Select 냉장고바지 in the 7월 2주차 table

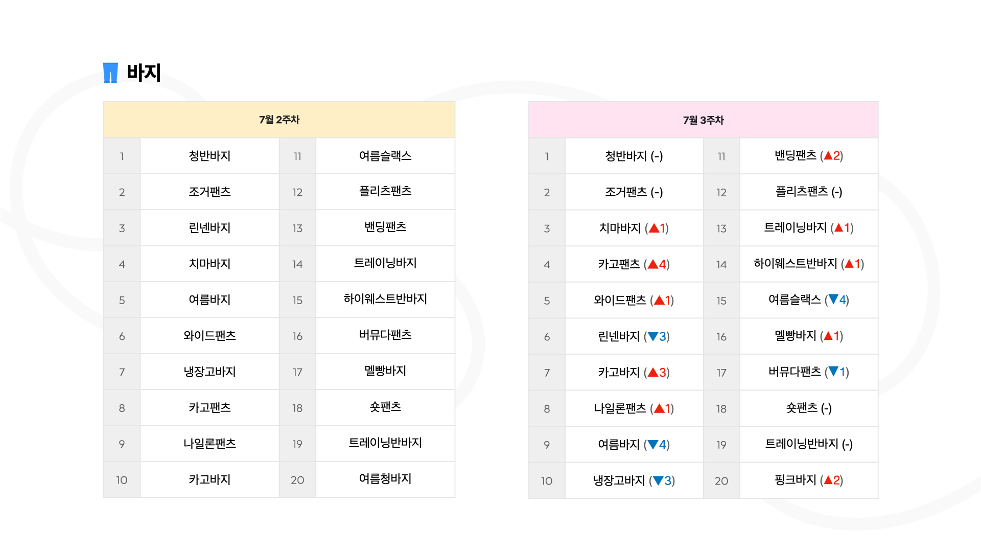point(209,372)
